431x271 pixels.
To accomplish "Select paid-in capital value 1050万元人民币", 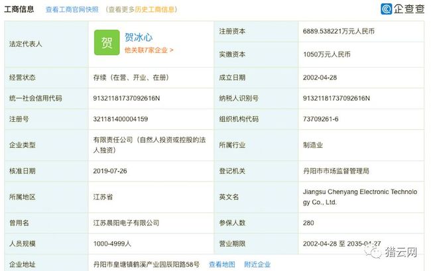I will coord(327,54).
